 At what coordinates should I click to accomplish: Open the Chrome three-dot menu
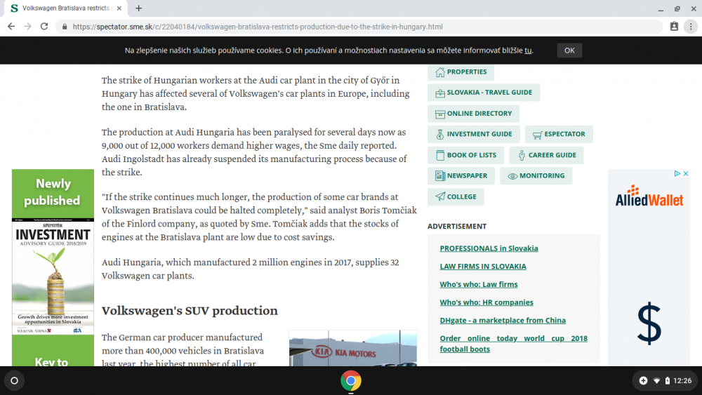click(691, 27)
